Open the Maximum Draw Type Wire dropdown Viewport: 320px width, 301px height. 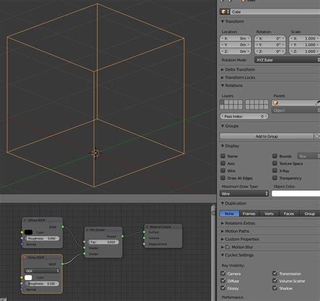(x=244, y=194)
